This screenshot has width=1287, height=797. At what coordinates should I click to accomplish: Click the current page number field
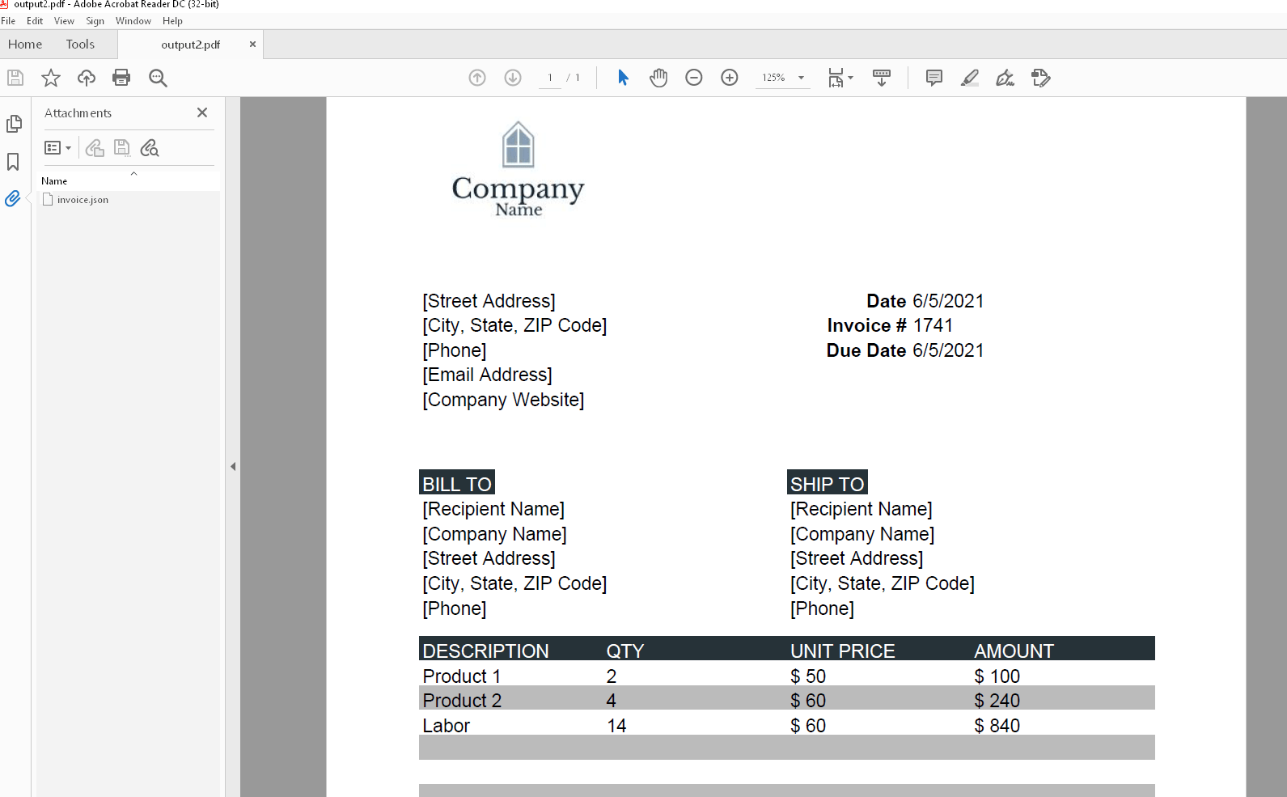550,78
